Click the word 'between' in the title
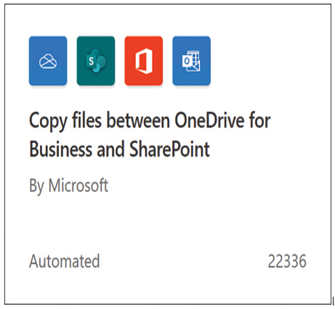The width and height of the screenshot is (335, 309). point(138,120)
